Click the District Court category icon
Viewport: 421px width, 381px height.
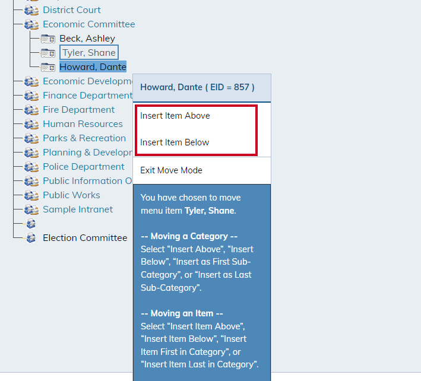[31, 10]
